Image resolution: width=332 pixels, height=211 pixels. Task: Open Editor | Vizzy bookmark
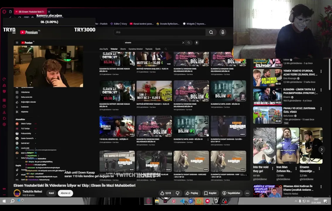click(119, 24)
